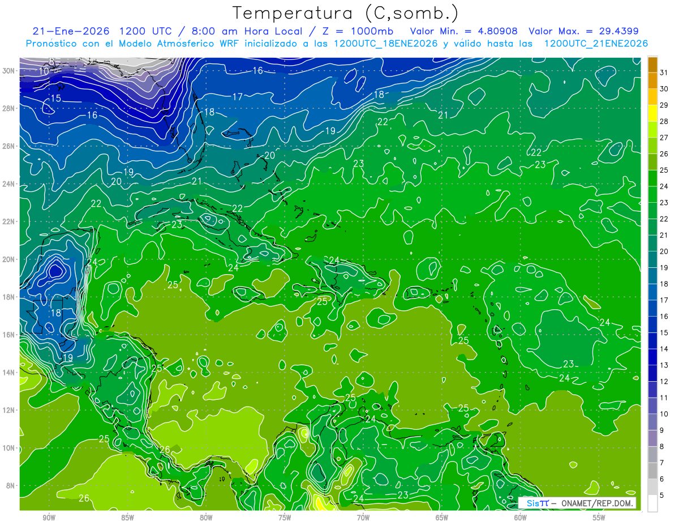Click the "17" contour label on the map
Screen dimensions: 679x525
coord(238,97)
